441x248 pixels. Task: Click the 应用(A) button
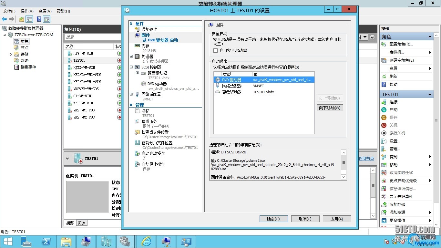pyautogui.click(x=337, y=219)
